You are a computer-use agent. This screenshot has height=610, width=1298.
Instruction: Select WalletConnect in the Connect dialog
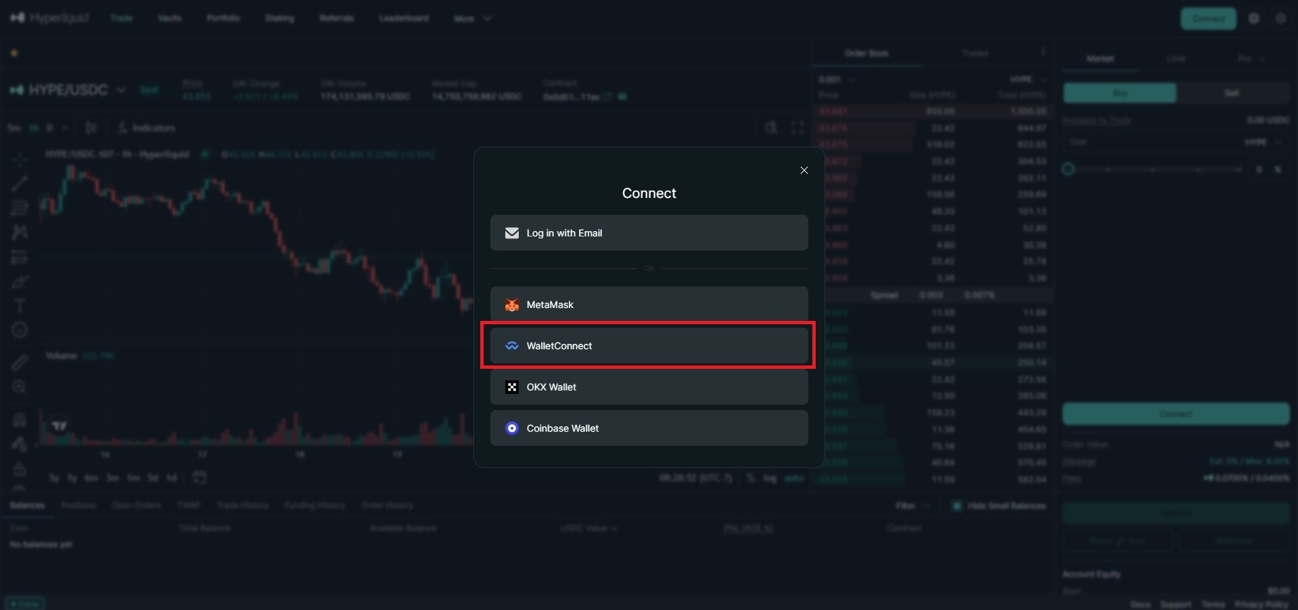point(649,346)
